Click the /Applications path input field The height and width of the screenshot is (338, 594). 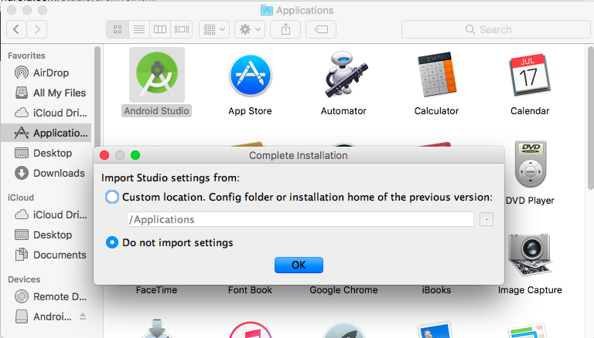coord(300,219)
